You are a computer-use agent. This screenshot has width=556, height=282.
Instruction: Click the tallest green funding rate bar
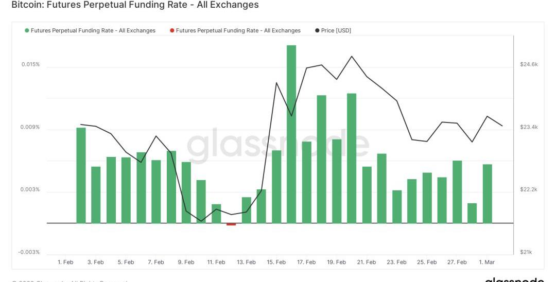pos(291,134)
